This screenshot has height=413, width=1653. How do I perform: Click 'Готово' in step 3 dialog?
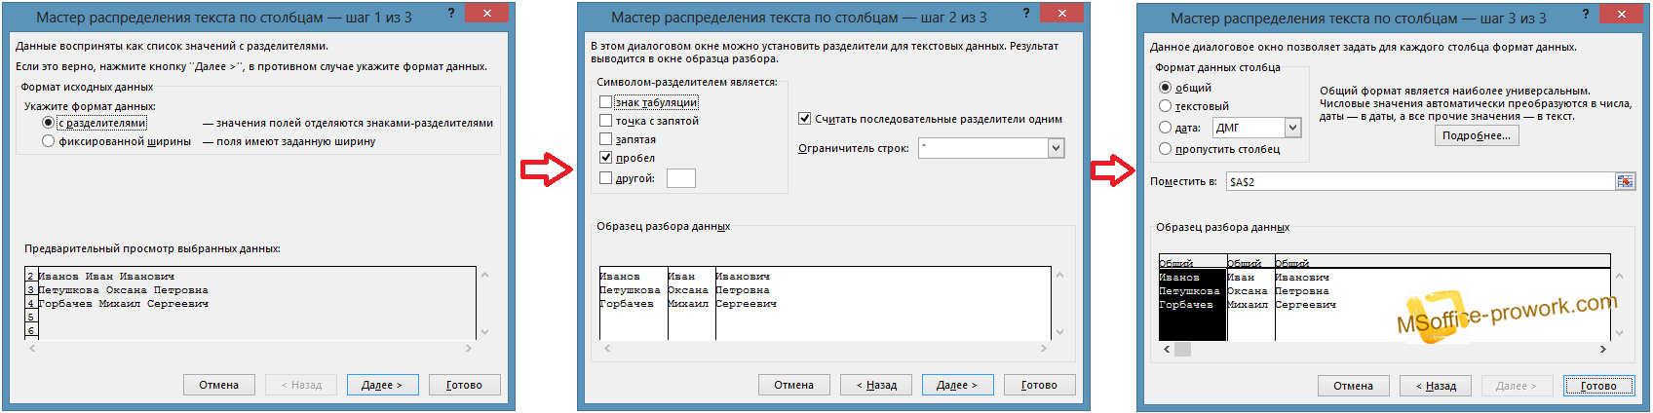click(x=1598, y=386)
